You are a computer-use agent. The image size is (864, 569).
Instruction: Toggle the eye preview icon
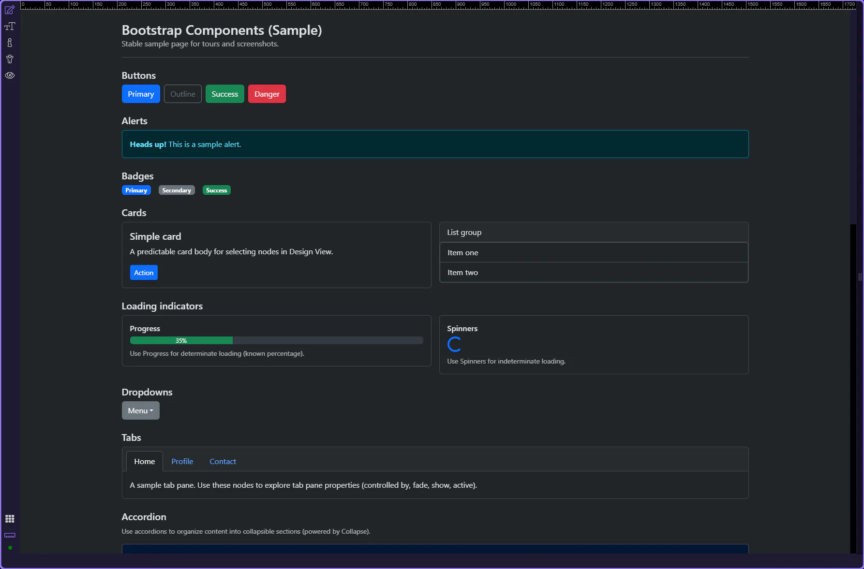(x=10, y=75)
